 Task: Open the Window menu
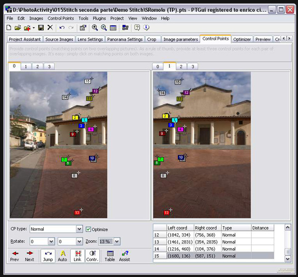click(x=149, y=18)
